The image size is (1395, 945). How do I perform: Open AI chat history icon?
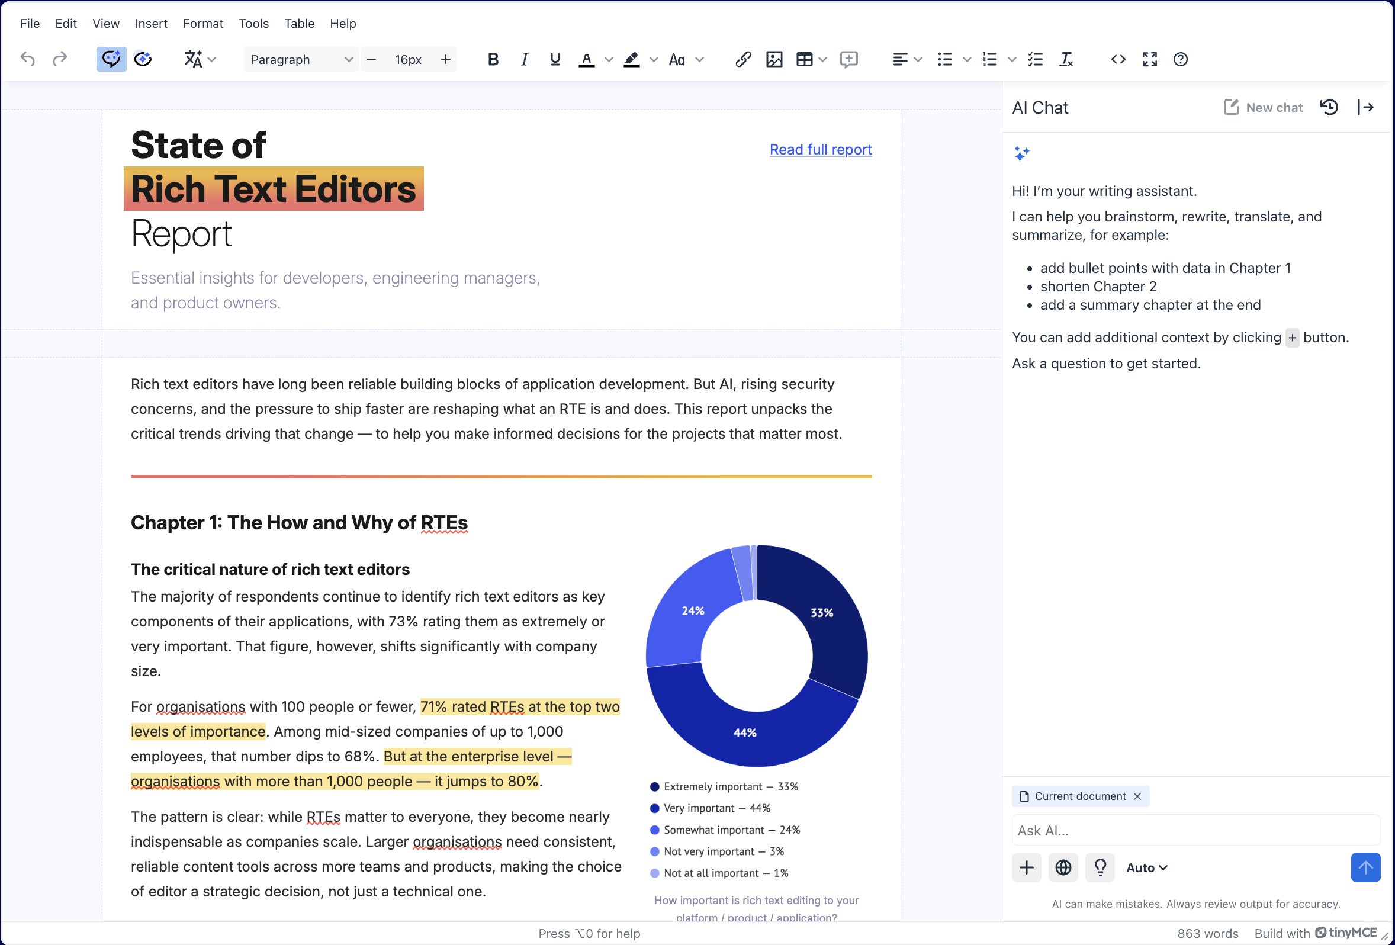pos(1329,108)
